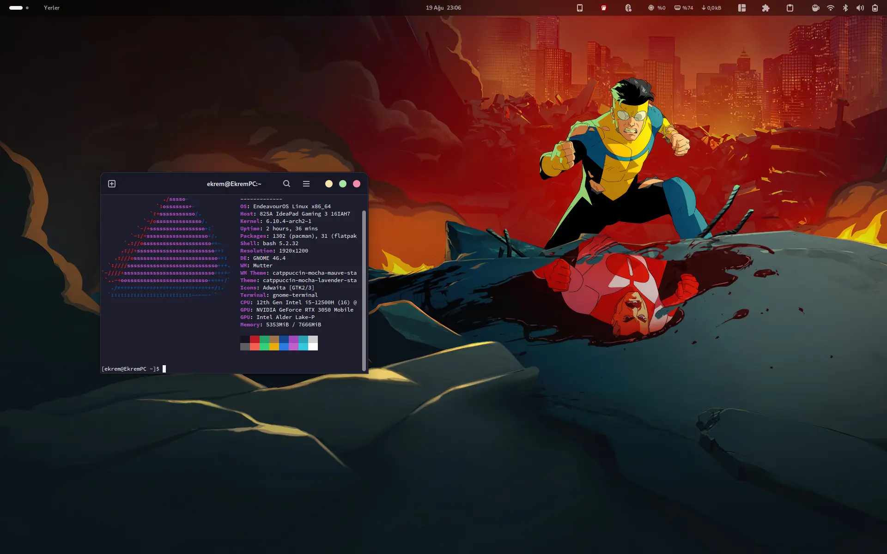This screenshot has width=887, height=554.
Task: Open a new terminal tab
Action: (112, 184)
